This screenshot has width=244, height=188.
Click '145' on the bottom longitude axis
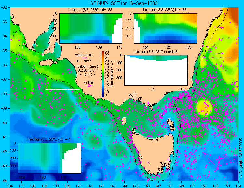136,186
